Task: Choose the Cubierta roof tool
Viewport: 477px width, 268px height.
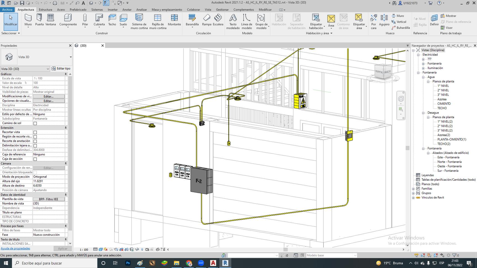Action: pyautogui.click(x=99, y=20)
